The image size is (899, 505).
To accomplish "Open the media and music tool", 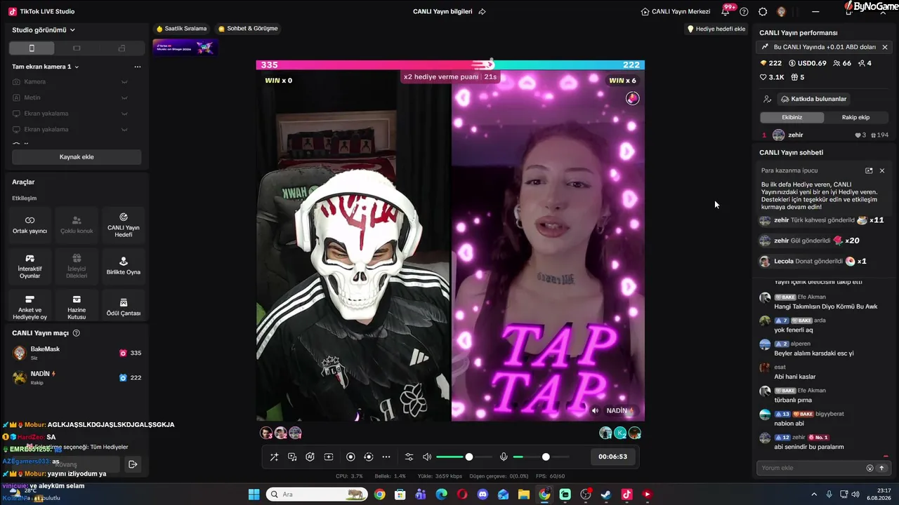I will tap(292, 457).
